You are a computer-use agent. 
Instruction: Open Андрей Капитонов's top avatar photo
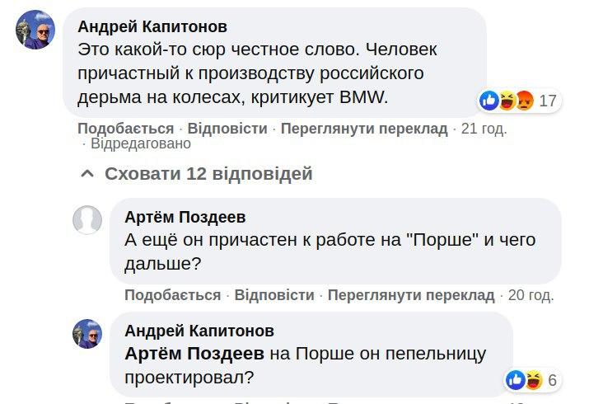35,31
